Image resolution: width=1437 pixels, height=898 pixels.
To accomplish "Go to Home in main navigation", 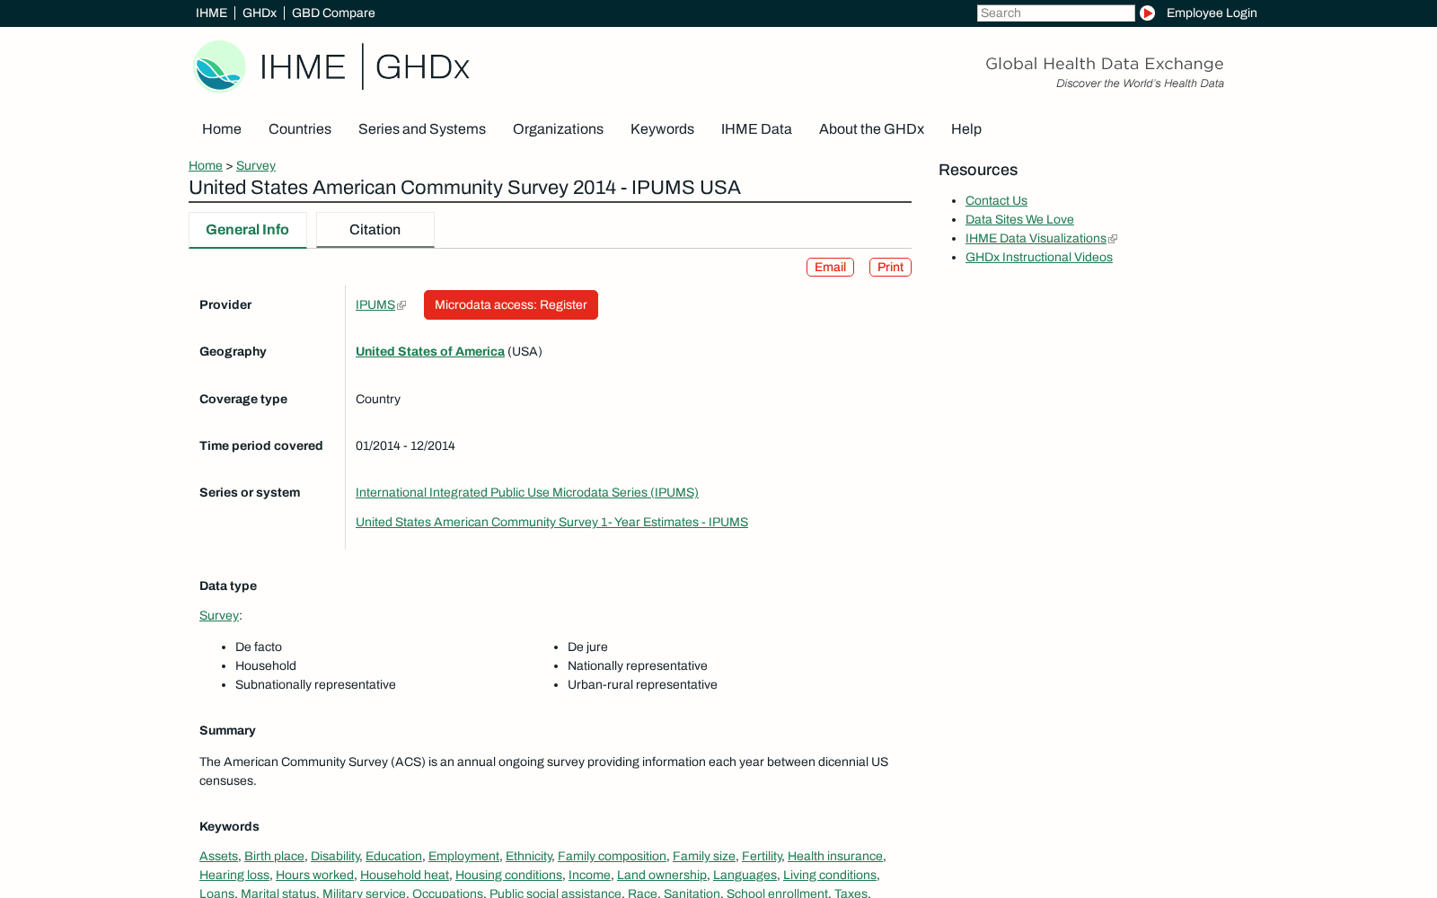I will pyautogui.click(x=222, y=128).
